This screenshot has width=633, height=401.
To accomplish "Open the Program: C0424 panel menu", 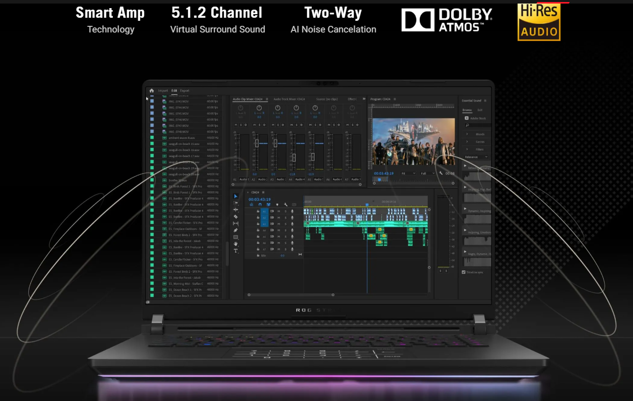I will [395, 99].
